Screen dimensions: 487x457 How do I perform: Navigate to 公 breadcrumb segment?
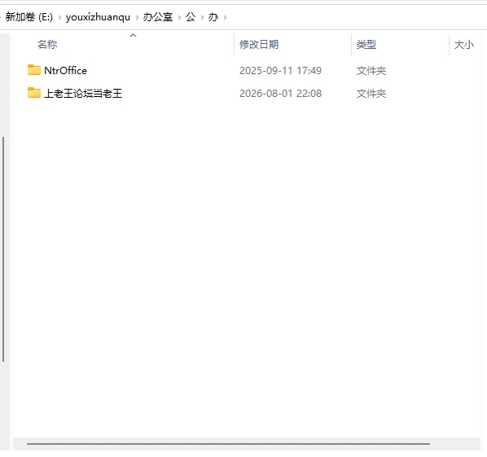[191, 17]
